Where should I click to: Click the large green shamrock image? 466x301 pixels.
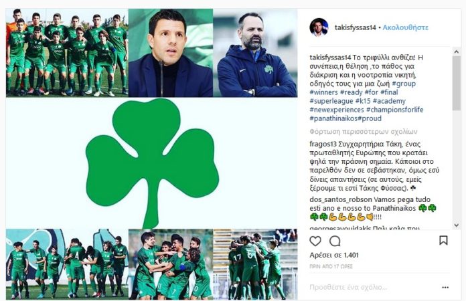(152, 163)
